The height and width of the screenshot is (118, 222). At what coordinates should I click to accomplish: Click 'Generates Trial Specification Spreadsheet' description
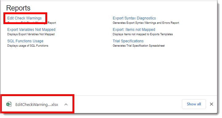click(139, 46)
